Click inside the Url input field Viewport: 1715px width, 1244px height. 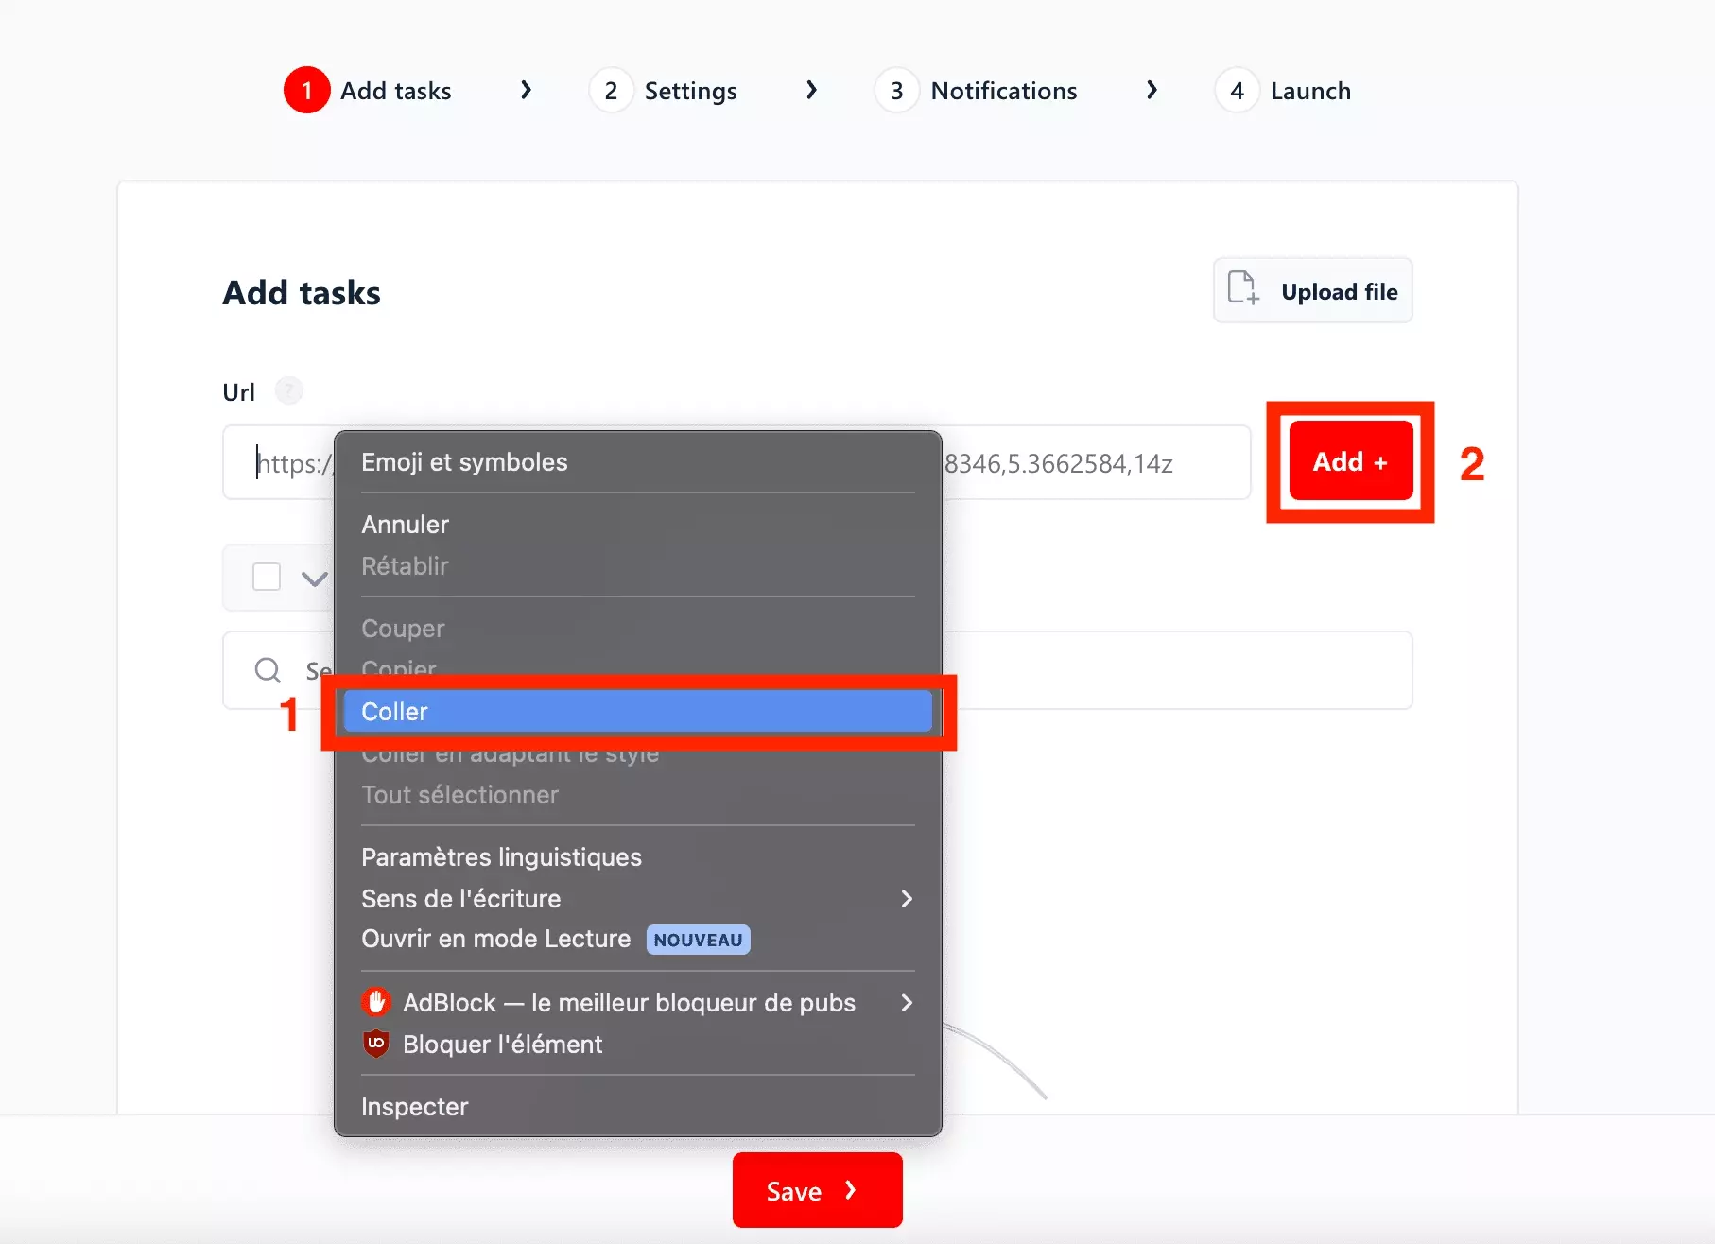1097,463
